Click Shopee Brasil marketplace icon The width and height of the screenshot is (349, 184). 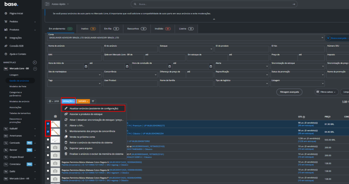coord(6,157)
